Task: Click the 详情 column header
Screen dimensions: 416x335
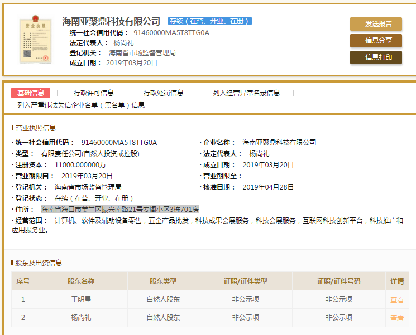Action: click(396, 281)
